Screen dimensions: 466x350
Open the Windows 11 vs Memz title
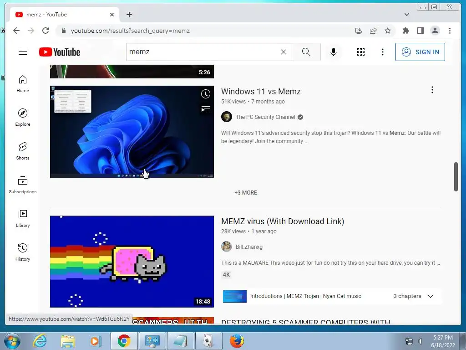click(261, 91)
